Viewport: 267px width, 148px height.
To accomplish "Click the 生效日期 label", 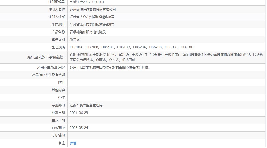I will [x=58, y=120].
